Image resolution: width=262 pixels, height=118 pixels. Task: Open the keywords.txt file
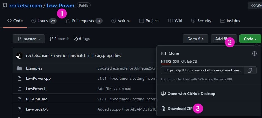pos(37,109)
